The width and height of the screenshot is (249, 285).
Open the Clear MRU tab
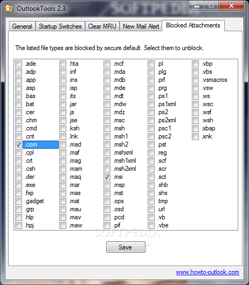point(102,26)
